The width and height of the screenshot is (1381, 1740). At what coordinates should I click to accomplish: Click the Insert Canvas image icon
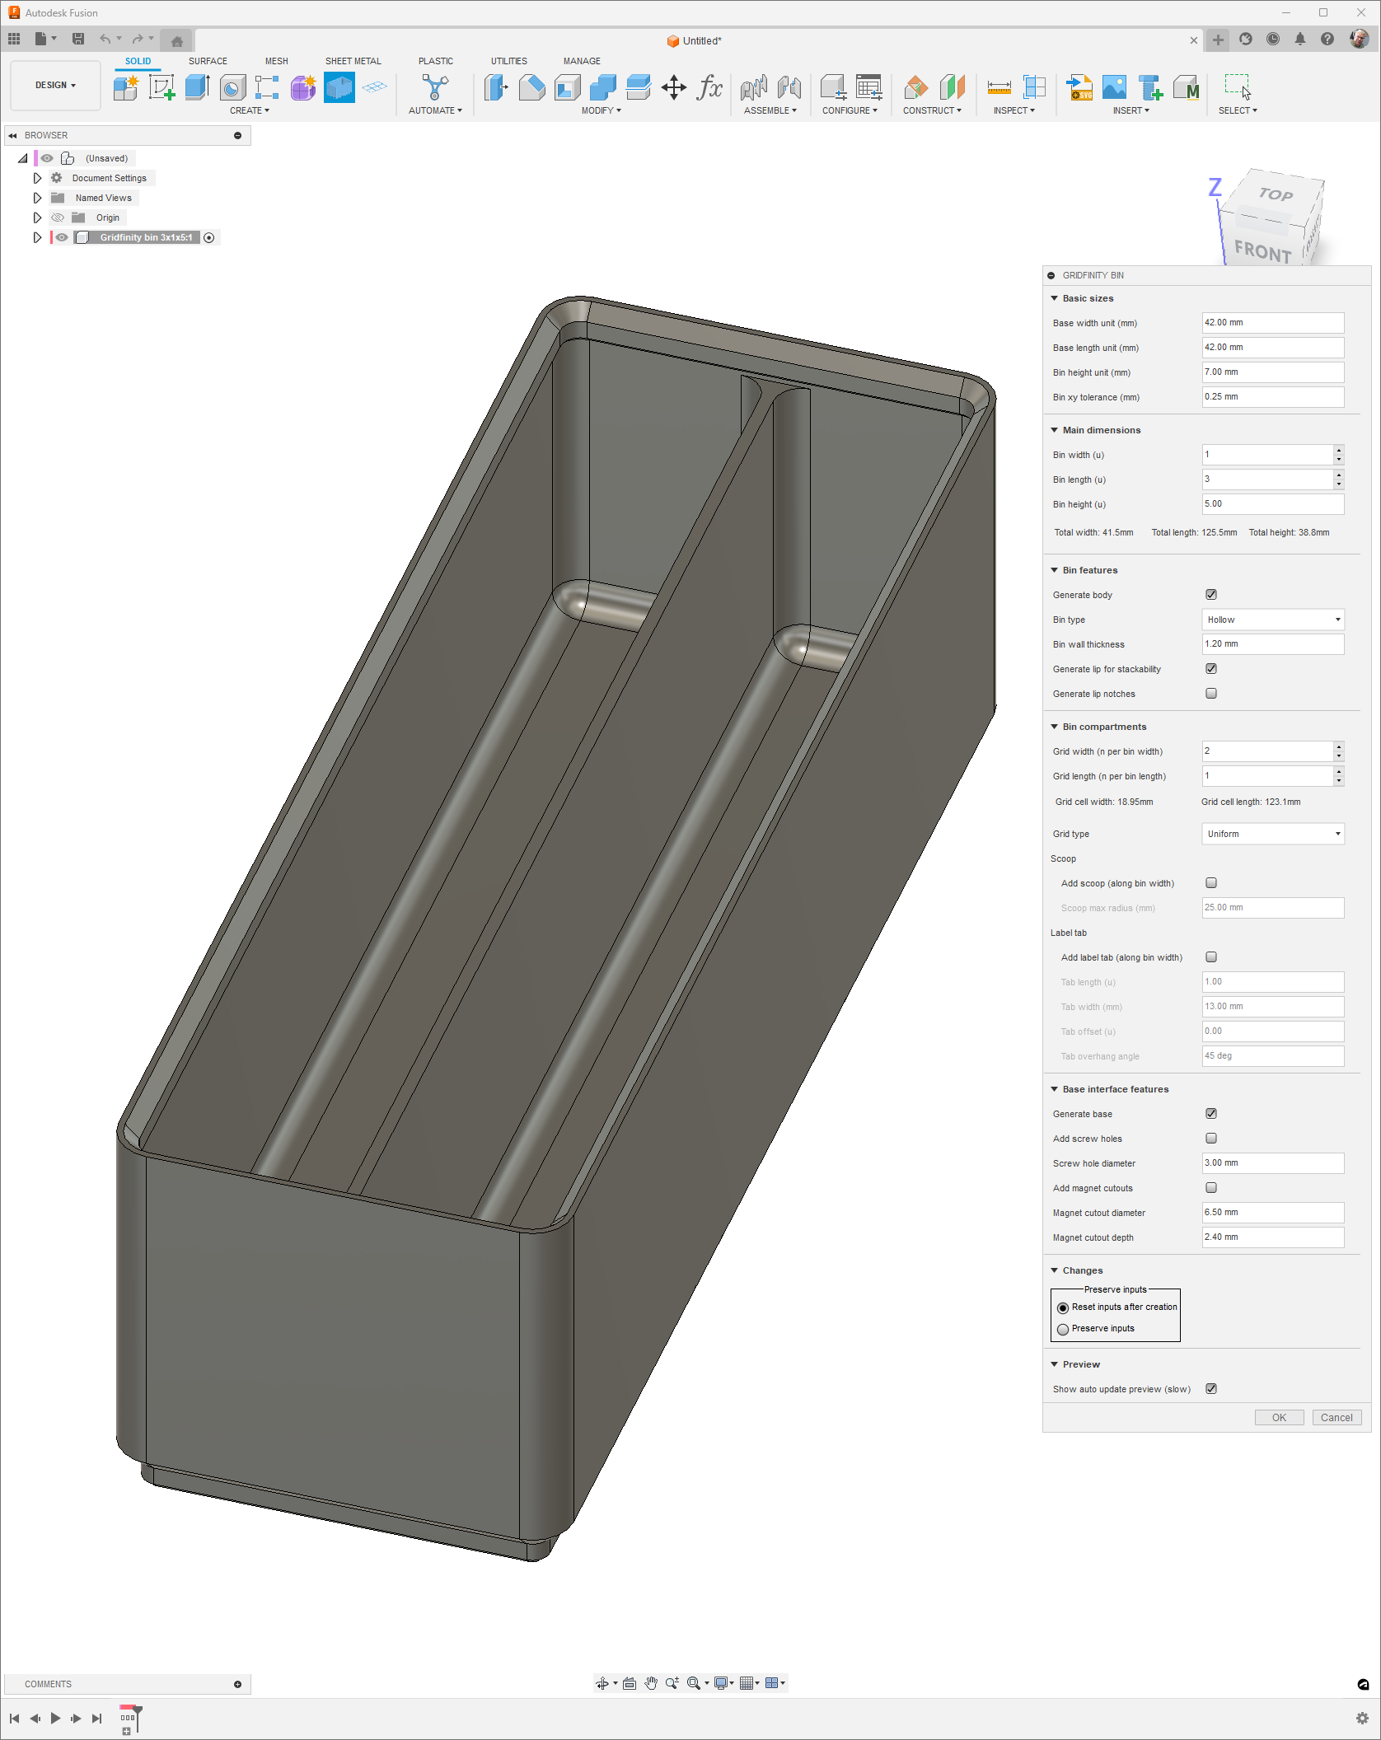(1114, 87)
